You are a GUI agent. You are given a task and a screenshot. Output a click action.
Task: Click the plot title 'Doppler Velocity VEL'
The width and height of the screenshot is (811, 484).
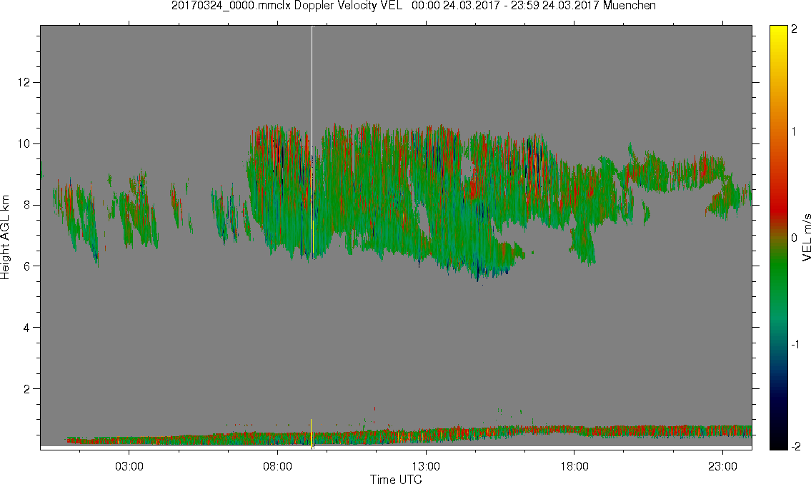point(348,6)
